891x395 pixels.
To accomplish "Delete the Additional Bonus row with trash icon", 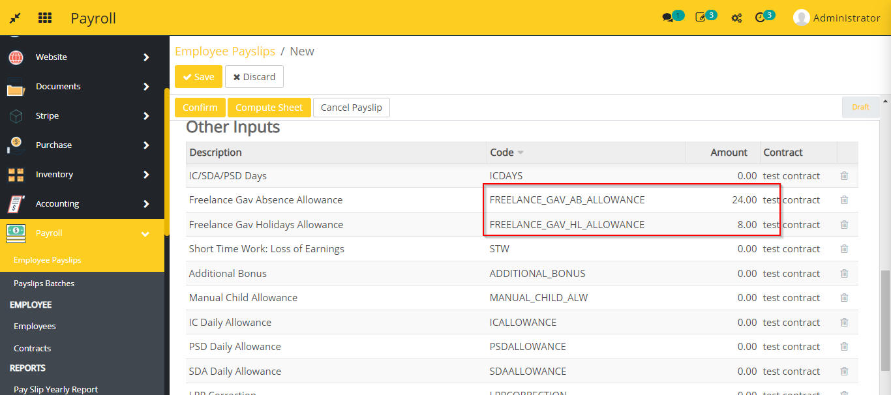I will tap(844, 274).
